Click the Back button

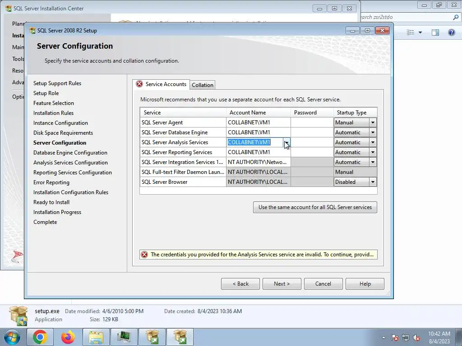coord(240,284)
